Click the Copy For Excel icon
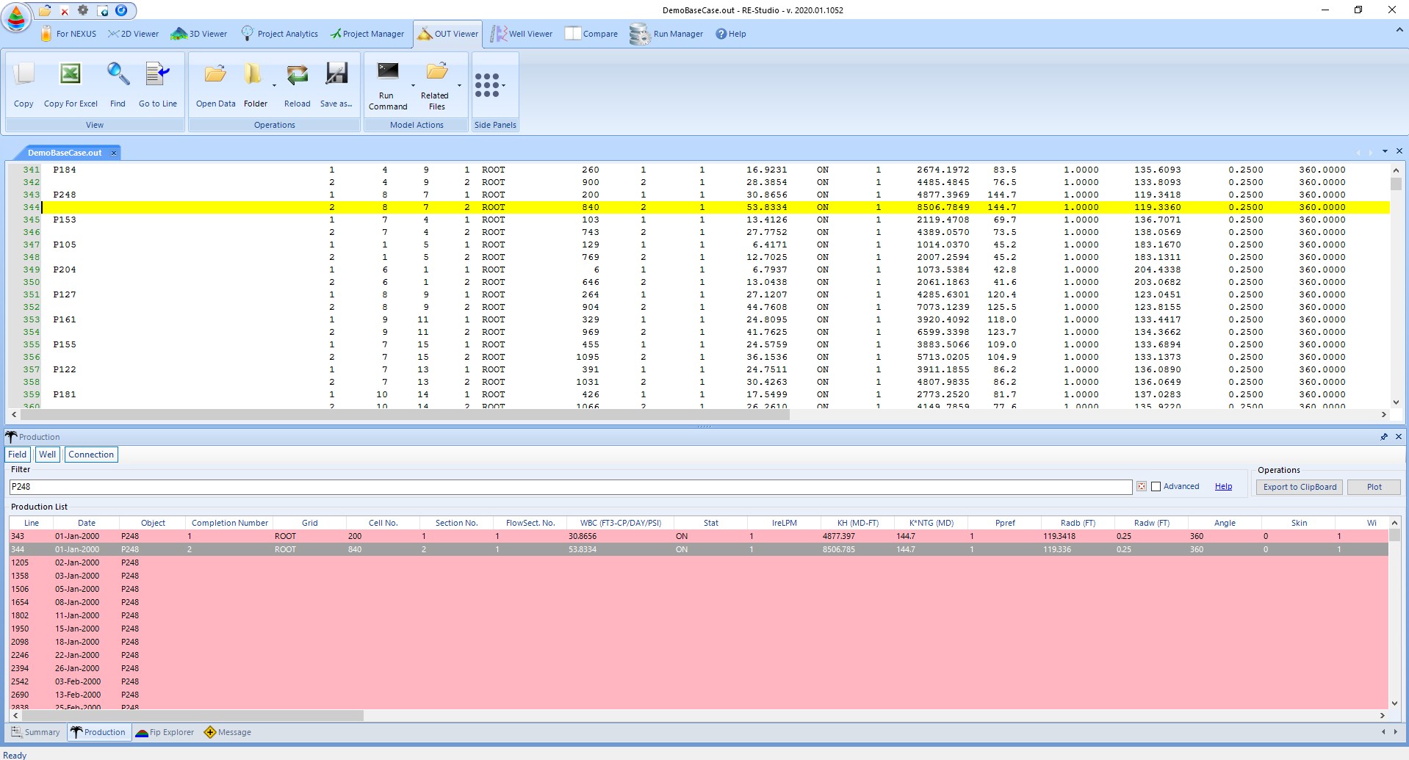Image resolution: width=1409 pixels, height=760 pixels. 71,75
